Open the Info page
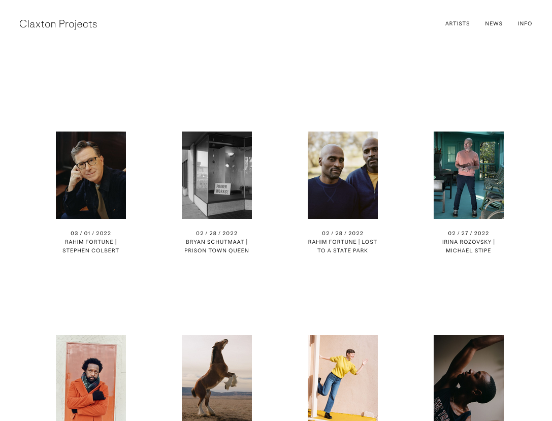The height and width of the screenshot is (421, 552). (x=525, y=23)
